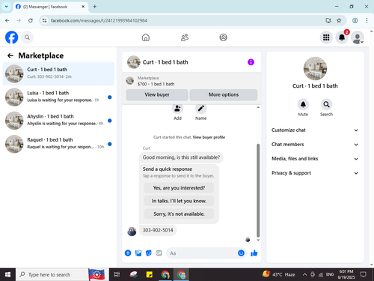Screen dimensions: 374x281
Task: Click Curt's avatar beside phone message
Action: click(132, 232)
